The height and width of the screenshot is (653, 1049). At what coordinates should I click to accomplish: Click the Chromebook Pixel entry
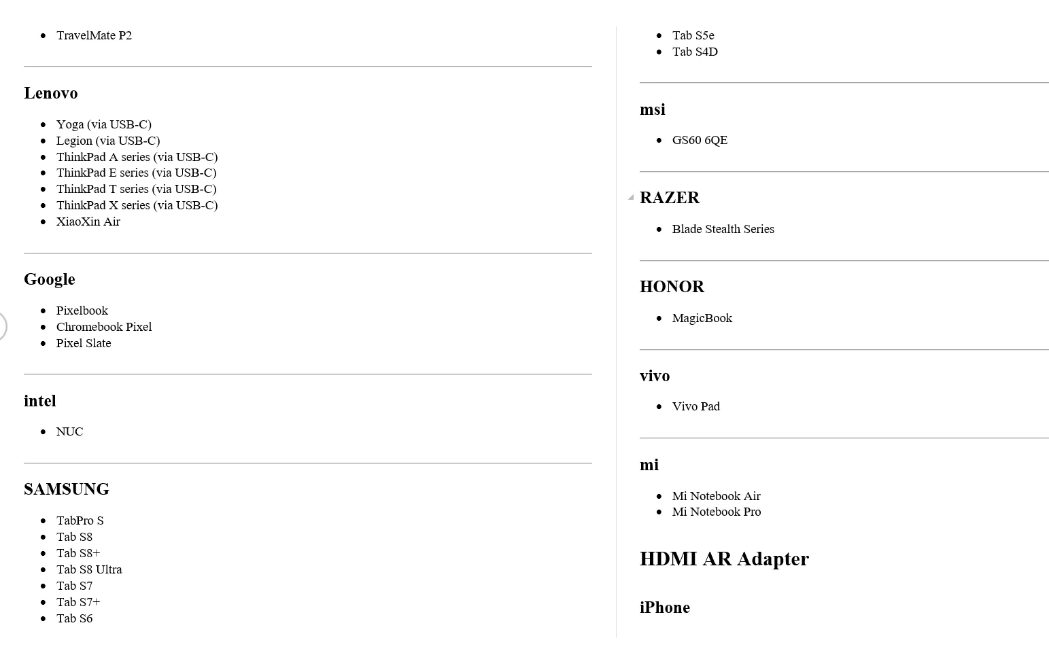coord(104,327)
